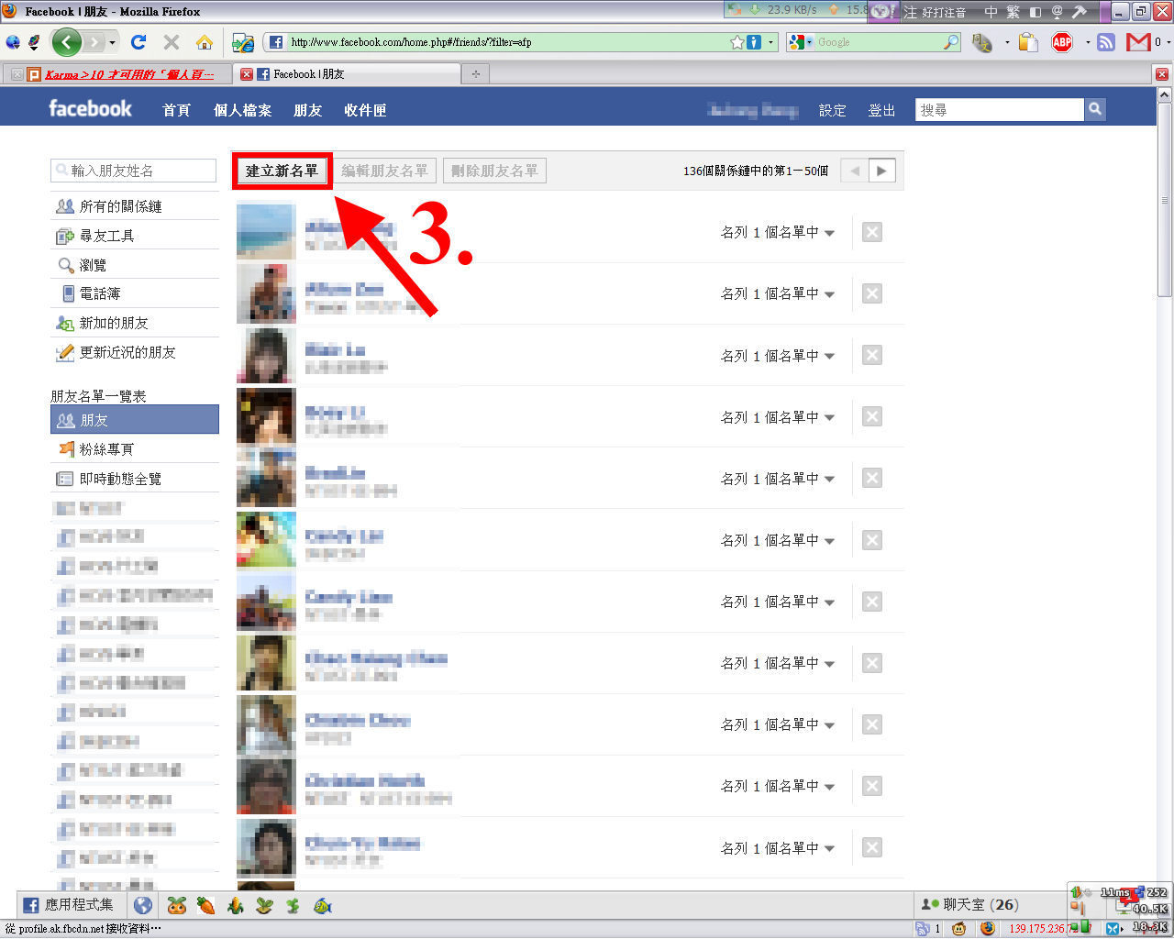
Task: Expand 名列 1 個名單中 dropdown for first friend
Action: pos(778,233)
